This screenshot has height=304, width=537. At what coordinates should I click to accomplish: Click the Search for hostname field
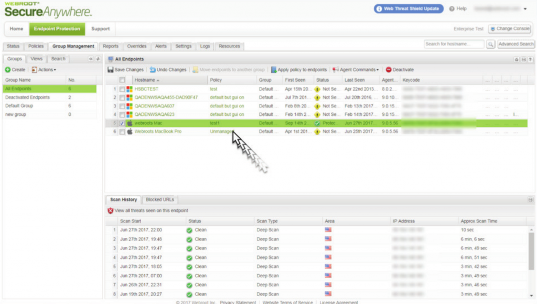pyautogui.click(x=454, y=44)
